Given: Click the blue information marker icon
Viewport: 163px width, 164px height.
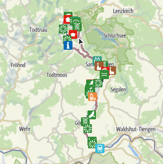Looking at the screenshot, I should pyautogui.click(x=68, y=45).
